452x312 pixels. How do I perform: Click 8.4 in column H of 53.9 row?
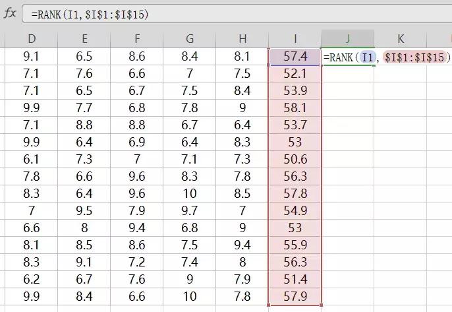coord(242,91)
